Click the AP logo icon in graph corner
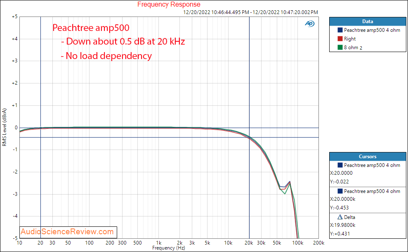The image size is (408, 252). point(310,24)
